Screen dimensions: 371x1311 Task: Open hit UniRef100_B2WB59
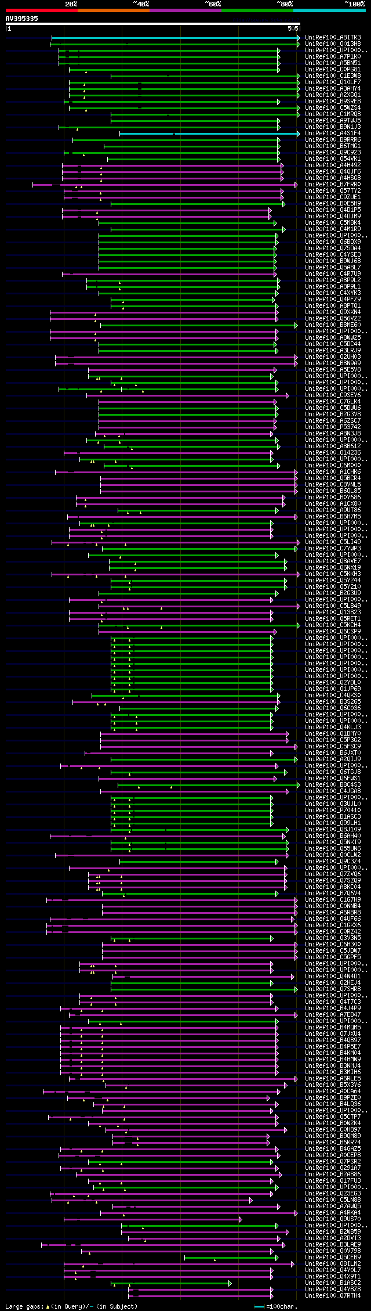333,1232
